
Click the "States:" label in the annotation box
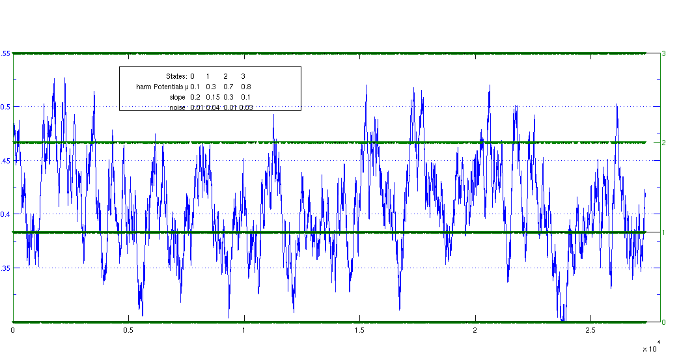click(x=177, y=76)
